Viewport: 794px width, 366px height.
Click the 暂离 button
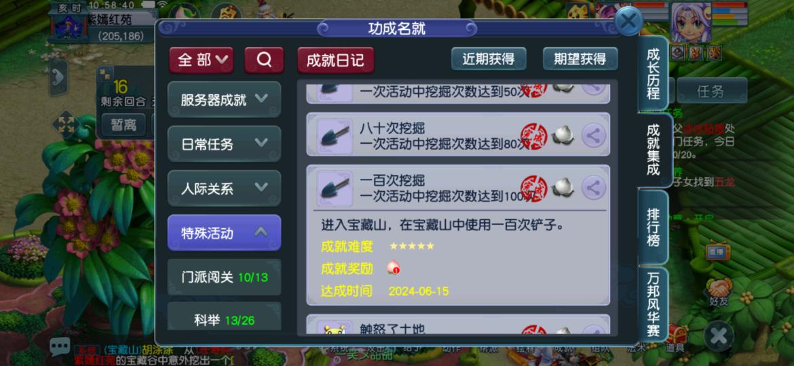click(124, 125)
